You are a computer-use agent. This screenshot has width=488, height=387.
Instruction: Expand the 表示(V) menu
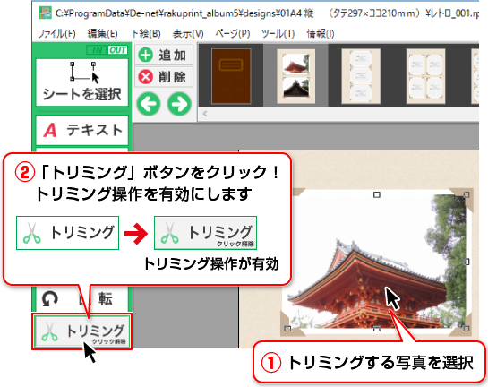click(x=188, y=33)
